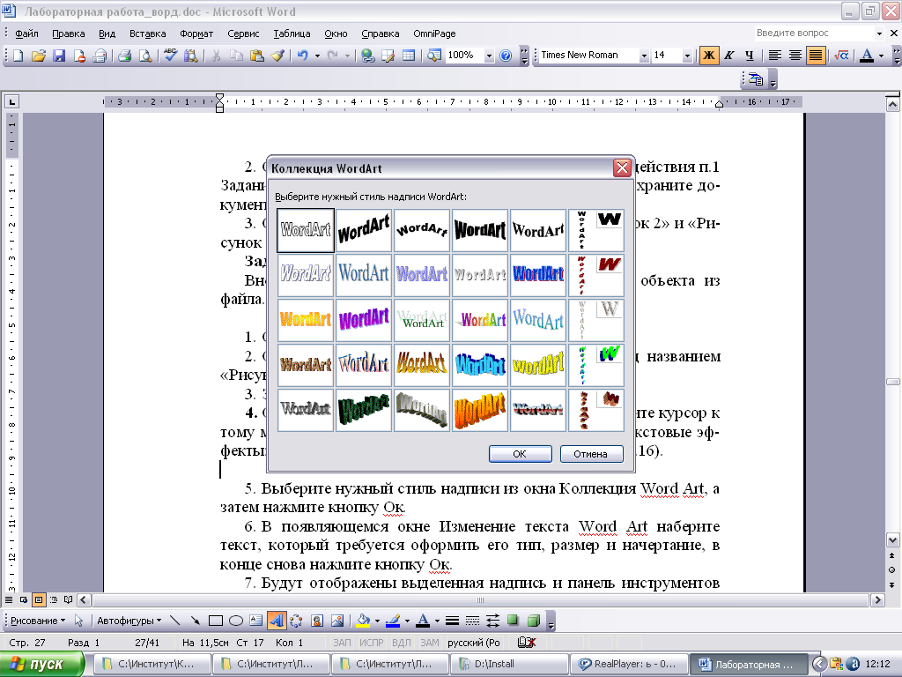Click the Введите вопрос question input field
The image size is (902, 677).
click(813, 33)
